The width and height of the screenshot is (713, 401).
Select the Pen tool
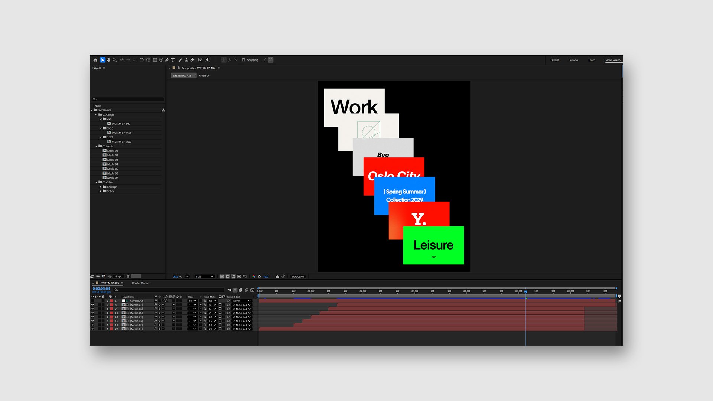coord(167,60)
